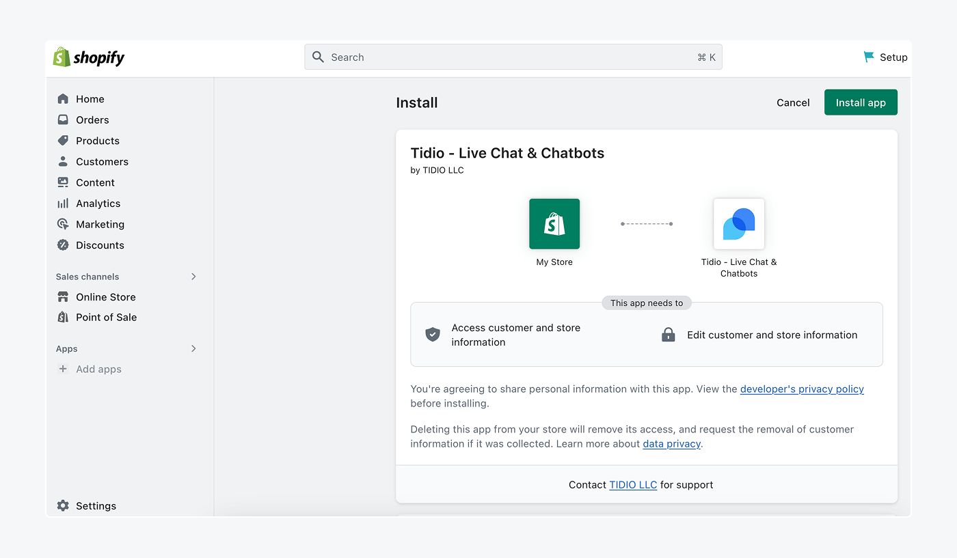Screen dimensions: 957x558
Task: Click the Point of Sale bag icon
Action: tap(63, 317)
